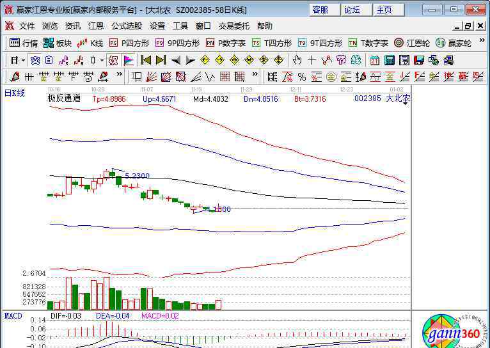This screenshot has height=348, width=490.
Task: Click the candlestick chart type icon
Action: tap(93, 60)
